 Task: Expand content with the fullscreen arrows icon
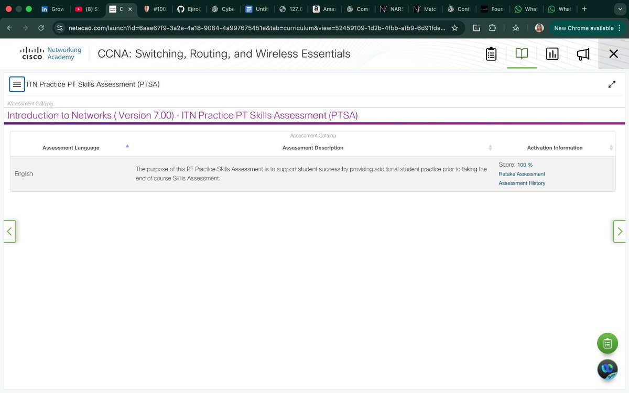click(612, 84)
